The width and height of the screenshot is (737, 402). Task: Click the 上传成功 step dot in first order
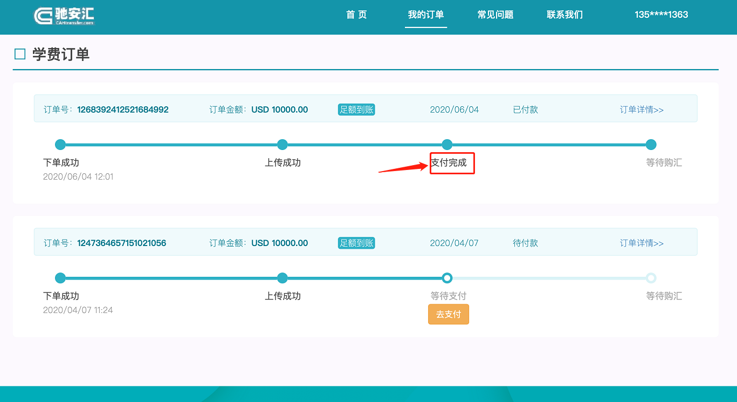[x=283, y=145]
